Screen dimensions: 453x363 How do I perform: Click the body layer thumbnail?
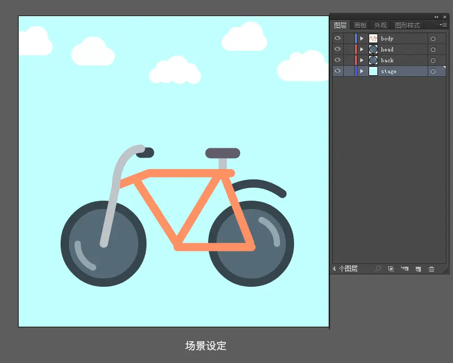373,38
